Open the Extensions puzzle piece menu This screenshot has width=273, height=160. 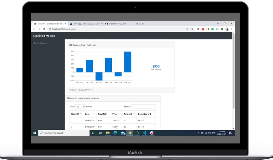pos(222,29)
